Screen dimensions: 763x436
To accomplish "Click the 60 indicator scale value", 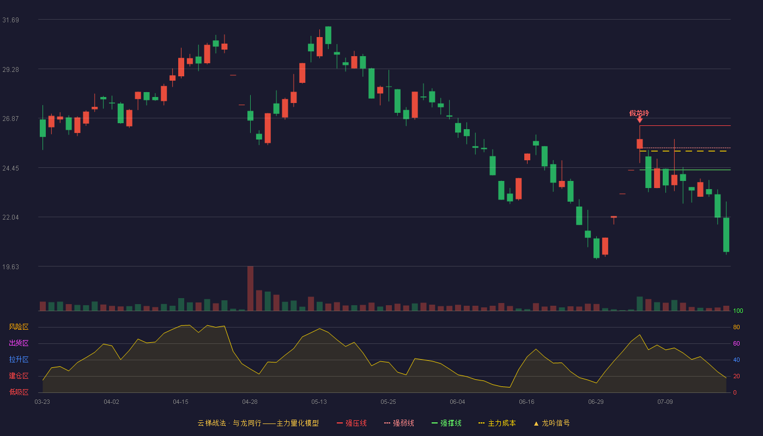I will click(736, 343).
